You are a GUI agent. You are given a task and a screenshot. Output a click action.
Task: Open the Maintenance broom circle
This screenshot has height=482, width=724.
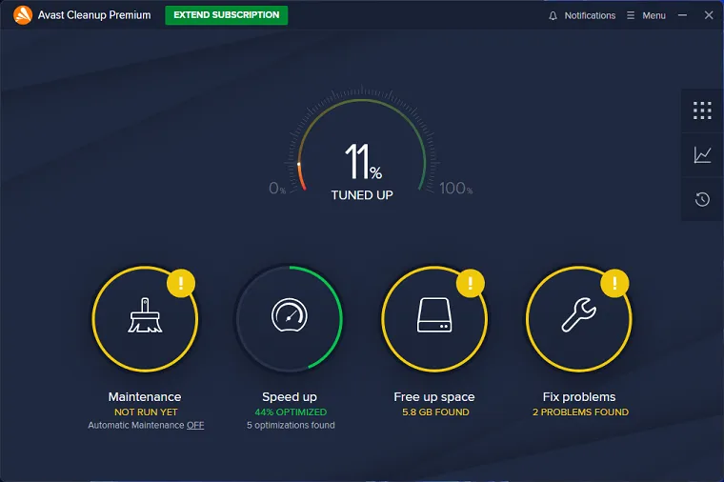point(145,318)
